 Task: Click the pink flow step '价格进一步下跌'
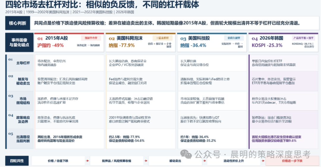coord(292,161)
